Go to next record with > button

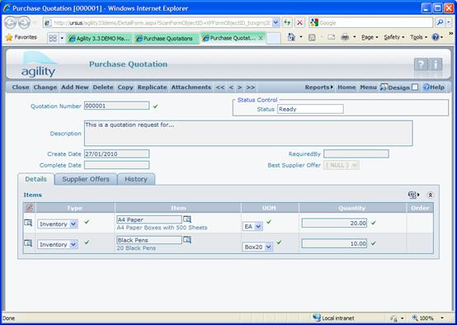pos(239,87)
